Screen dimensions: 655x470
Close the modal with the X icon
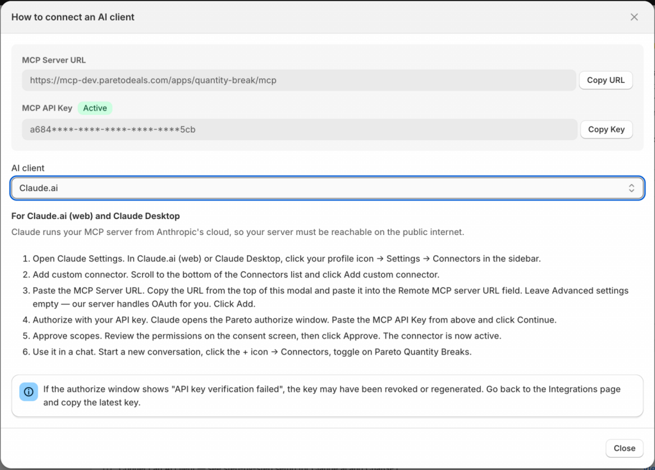point(634,17)
